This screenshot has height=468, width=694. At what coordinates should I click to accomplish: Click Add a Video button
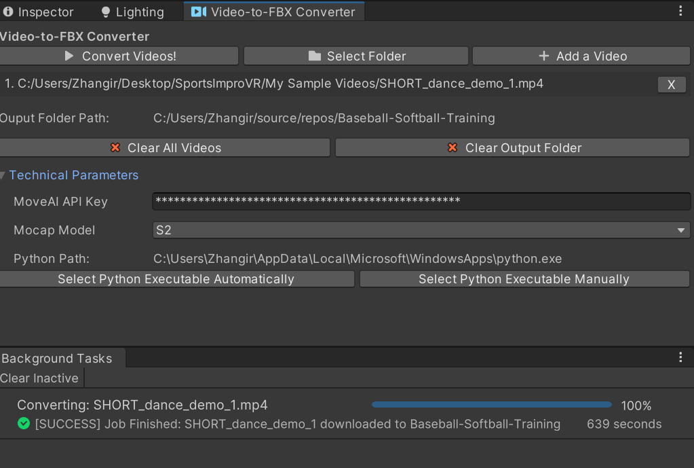581,56
